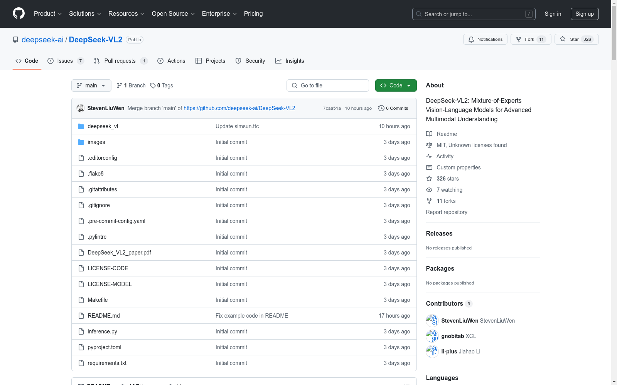
Task: Open the Update simsun.ttc commit message
Action: (237, 126)
